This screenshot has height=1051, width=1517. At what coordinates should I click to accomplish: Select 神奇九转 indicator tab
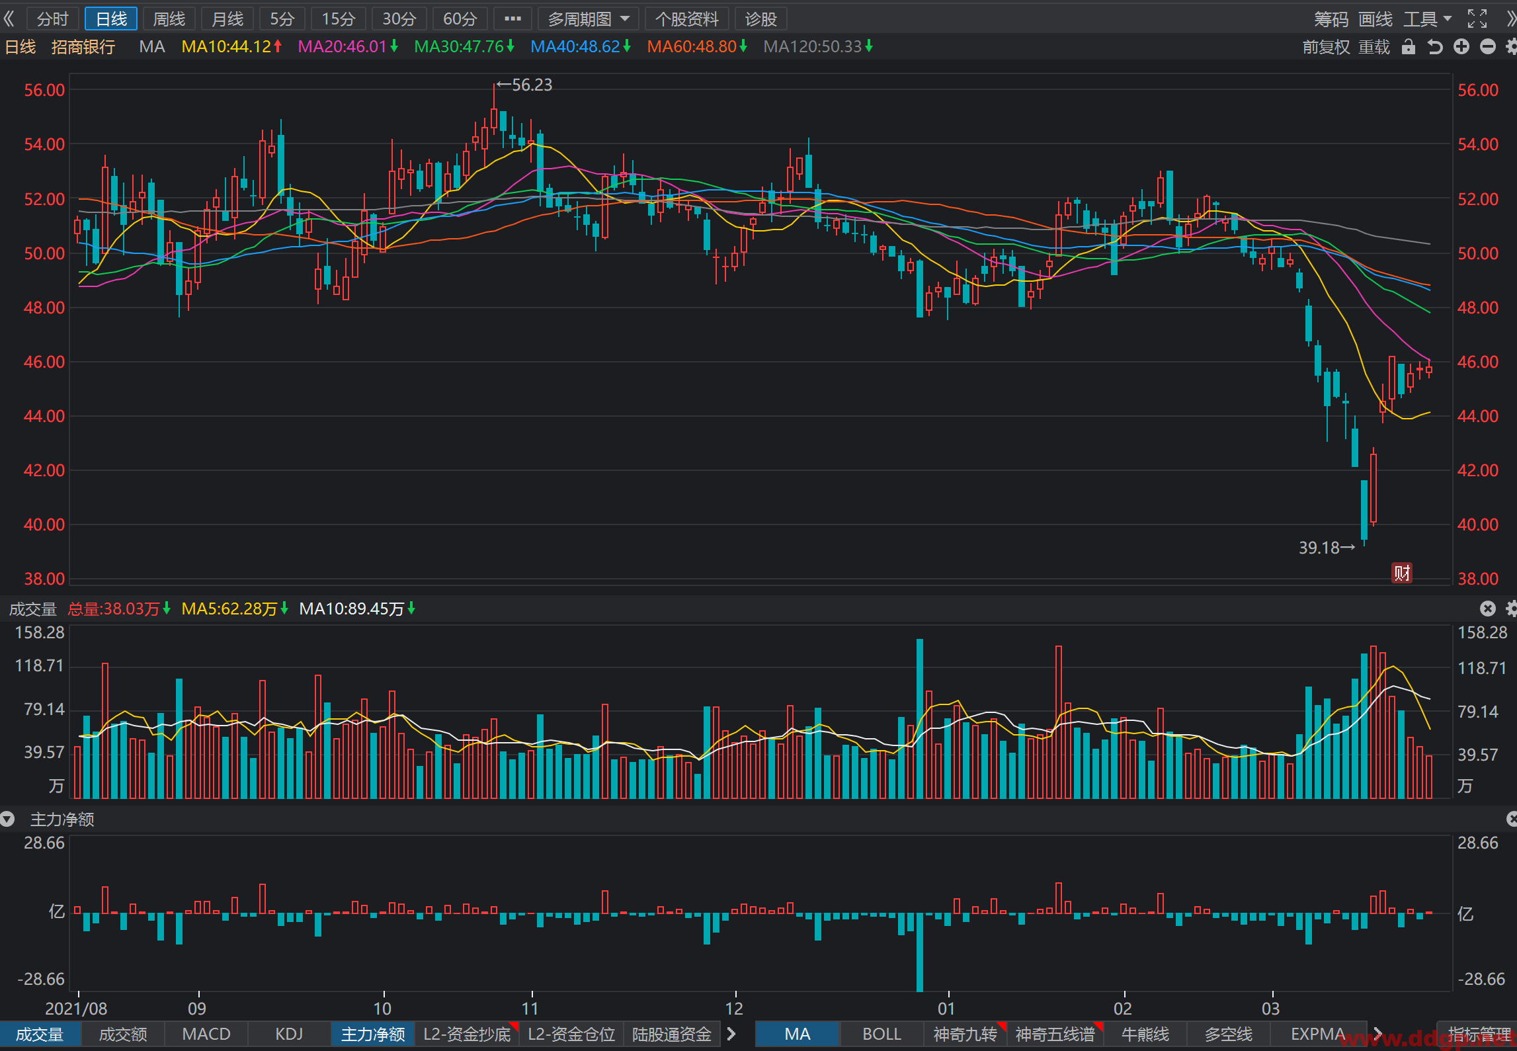(x=965, y=1034)
